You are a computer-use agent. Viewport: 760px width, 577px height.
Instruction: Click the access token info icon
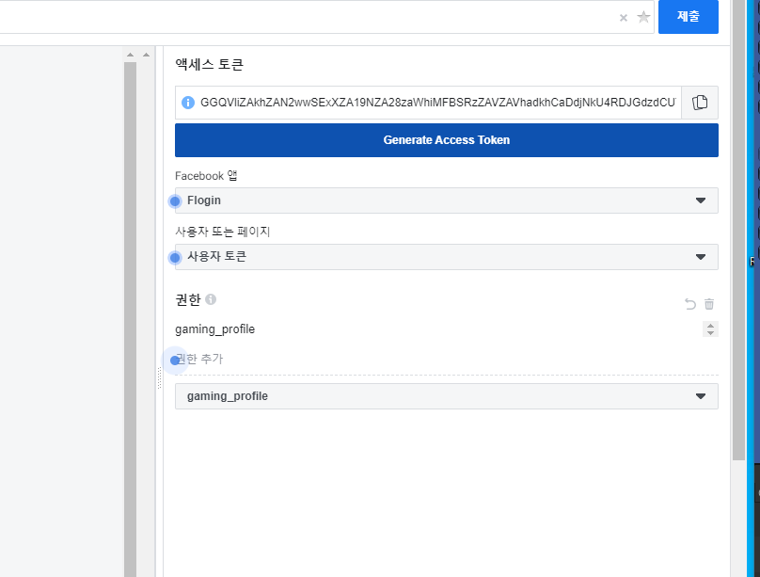click(188, 103)
